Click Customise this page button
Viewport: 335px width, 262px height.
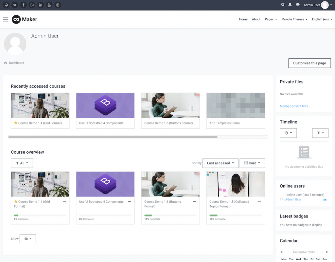pyautogui.click(x=309, y=63)
